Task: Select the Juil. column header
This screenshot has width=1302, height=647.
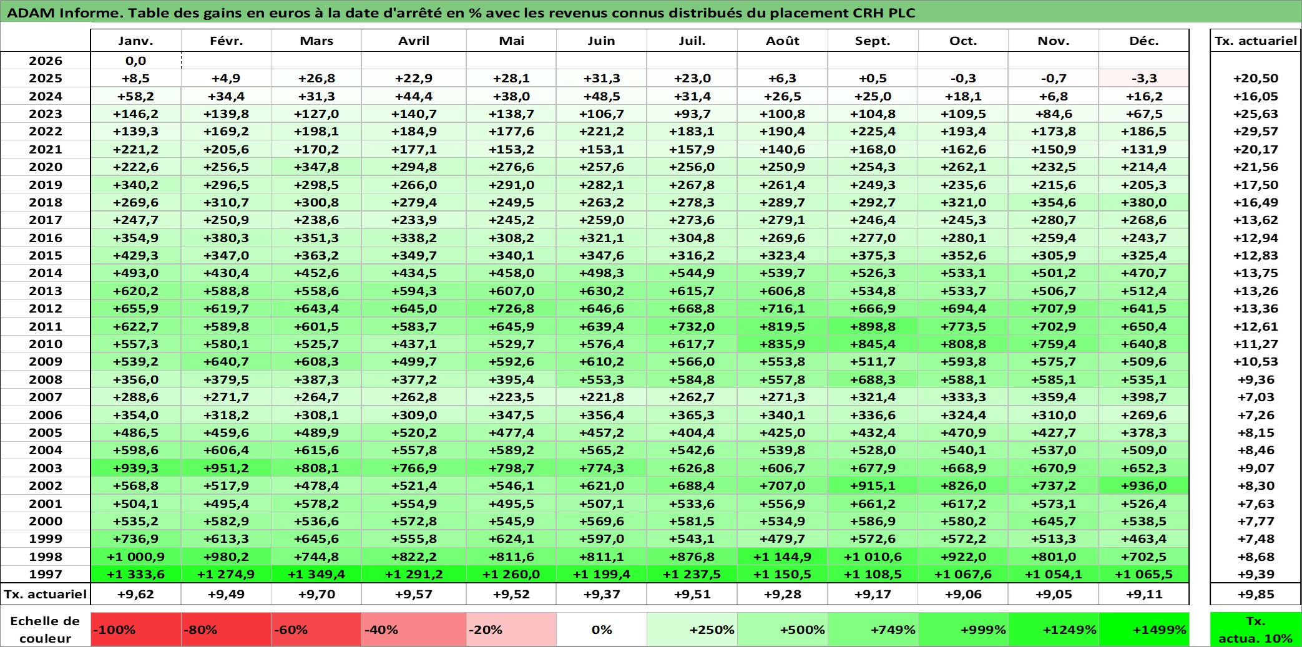Action: [x=692, y=41]
